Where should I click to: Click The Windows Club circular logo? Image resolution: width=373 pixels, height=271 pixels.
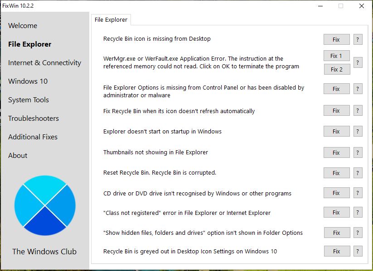tap(44, 205)
